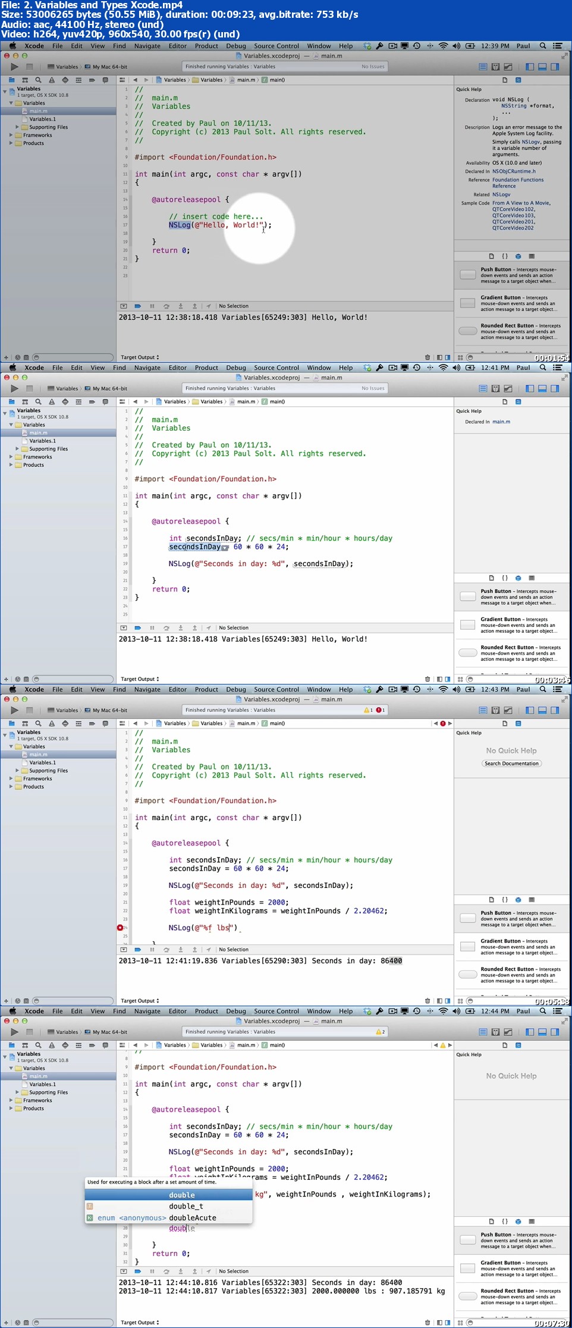Select Version editor in the 12:44 PM window
This screenshot has width=572, height=1328.
point(508,1032)
